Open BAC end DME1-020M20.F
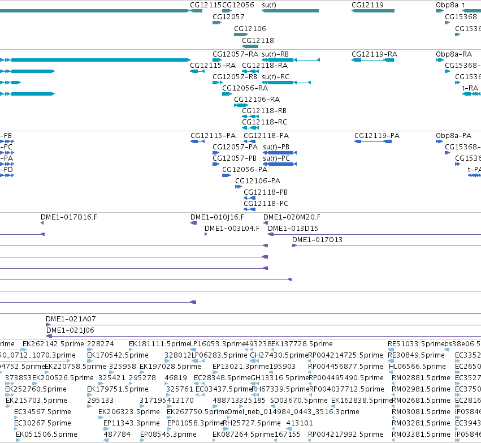Viewport: 481px width, 443px height. [x=292, y=218]
